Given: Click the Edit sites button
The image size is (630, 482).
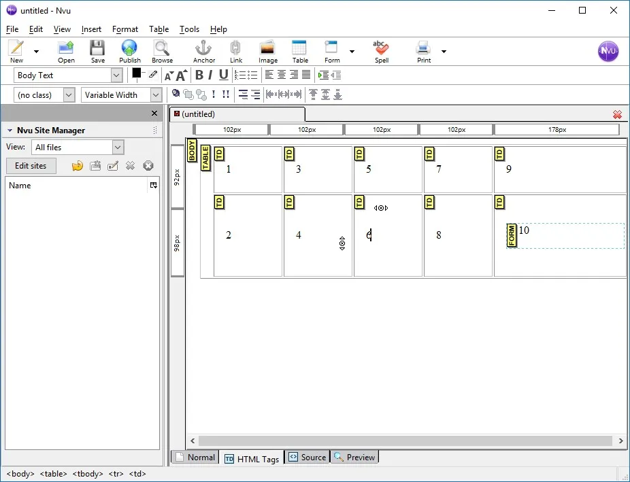Looking at the screenshot, I should pyautogui.click(x=31, y=166).
